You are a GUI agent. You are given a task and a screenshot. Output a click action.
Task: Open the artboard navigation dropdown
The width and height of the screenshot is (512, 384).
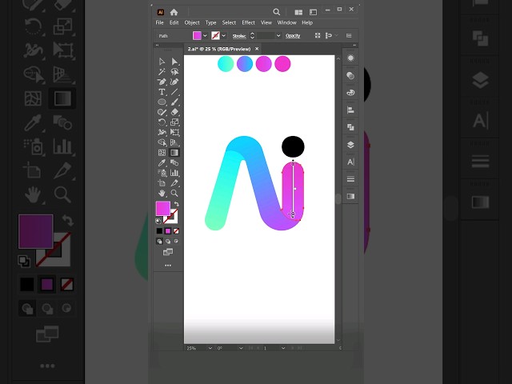click(x=283, y=348)
